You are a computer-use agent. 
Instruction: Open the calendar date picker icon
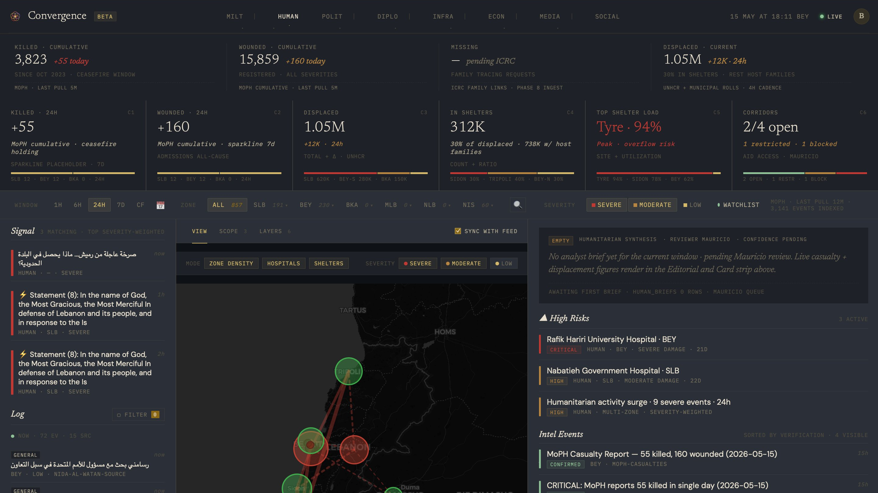(x=161, y=205)
